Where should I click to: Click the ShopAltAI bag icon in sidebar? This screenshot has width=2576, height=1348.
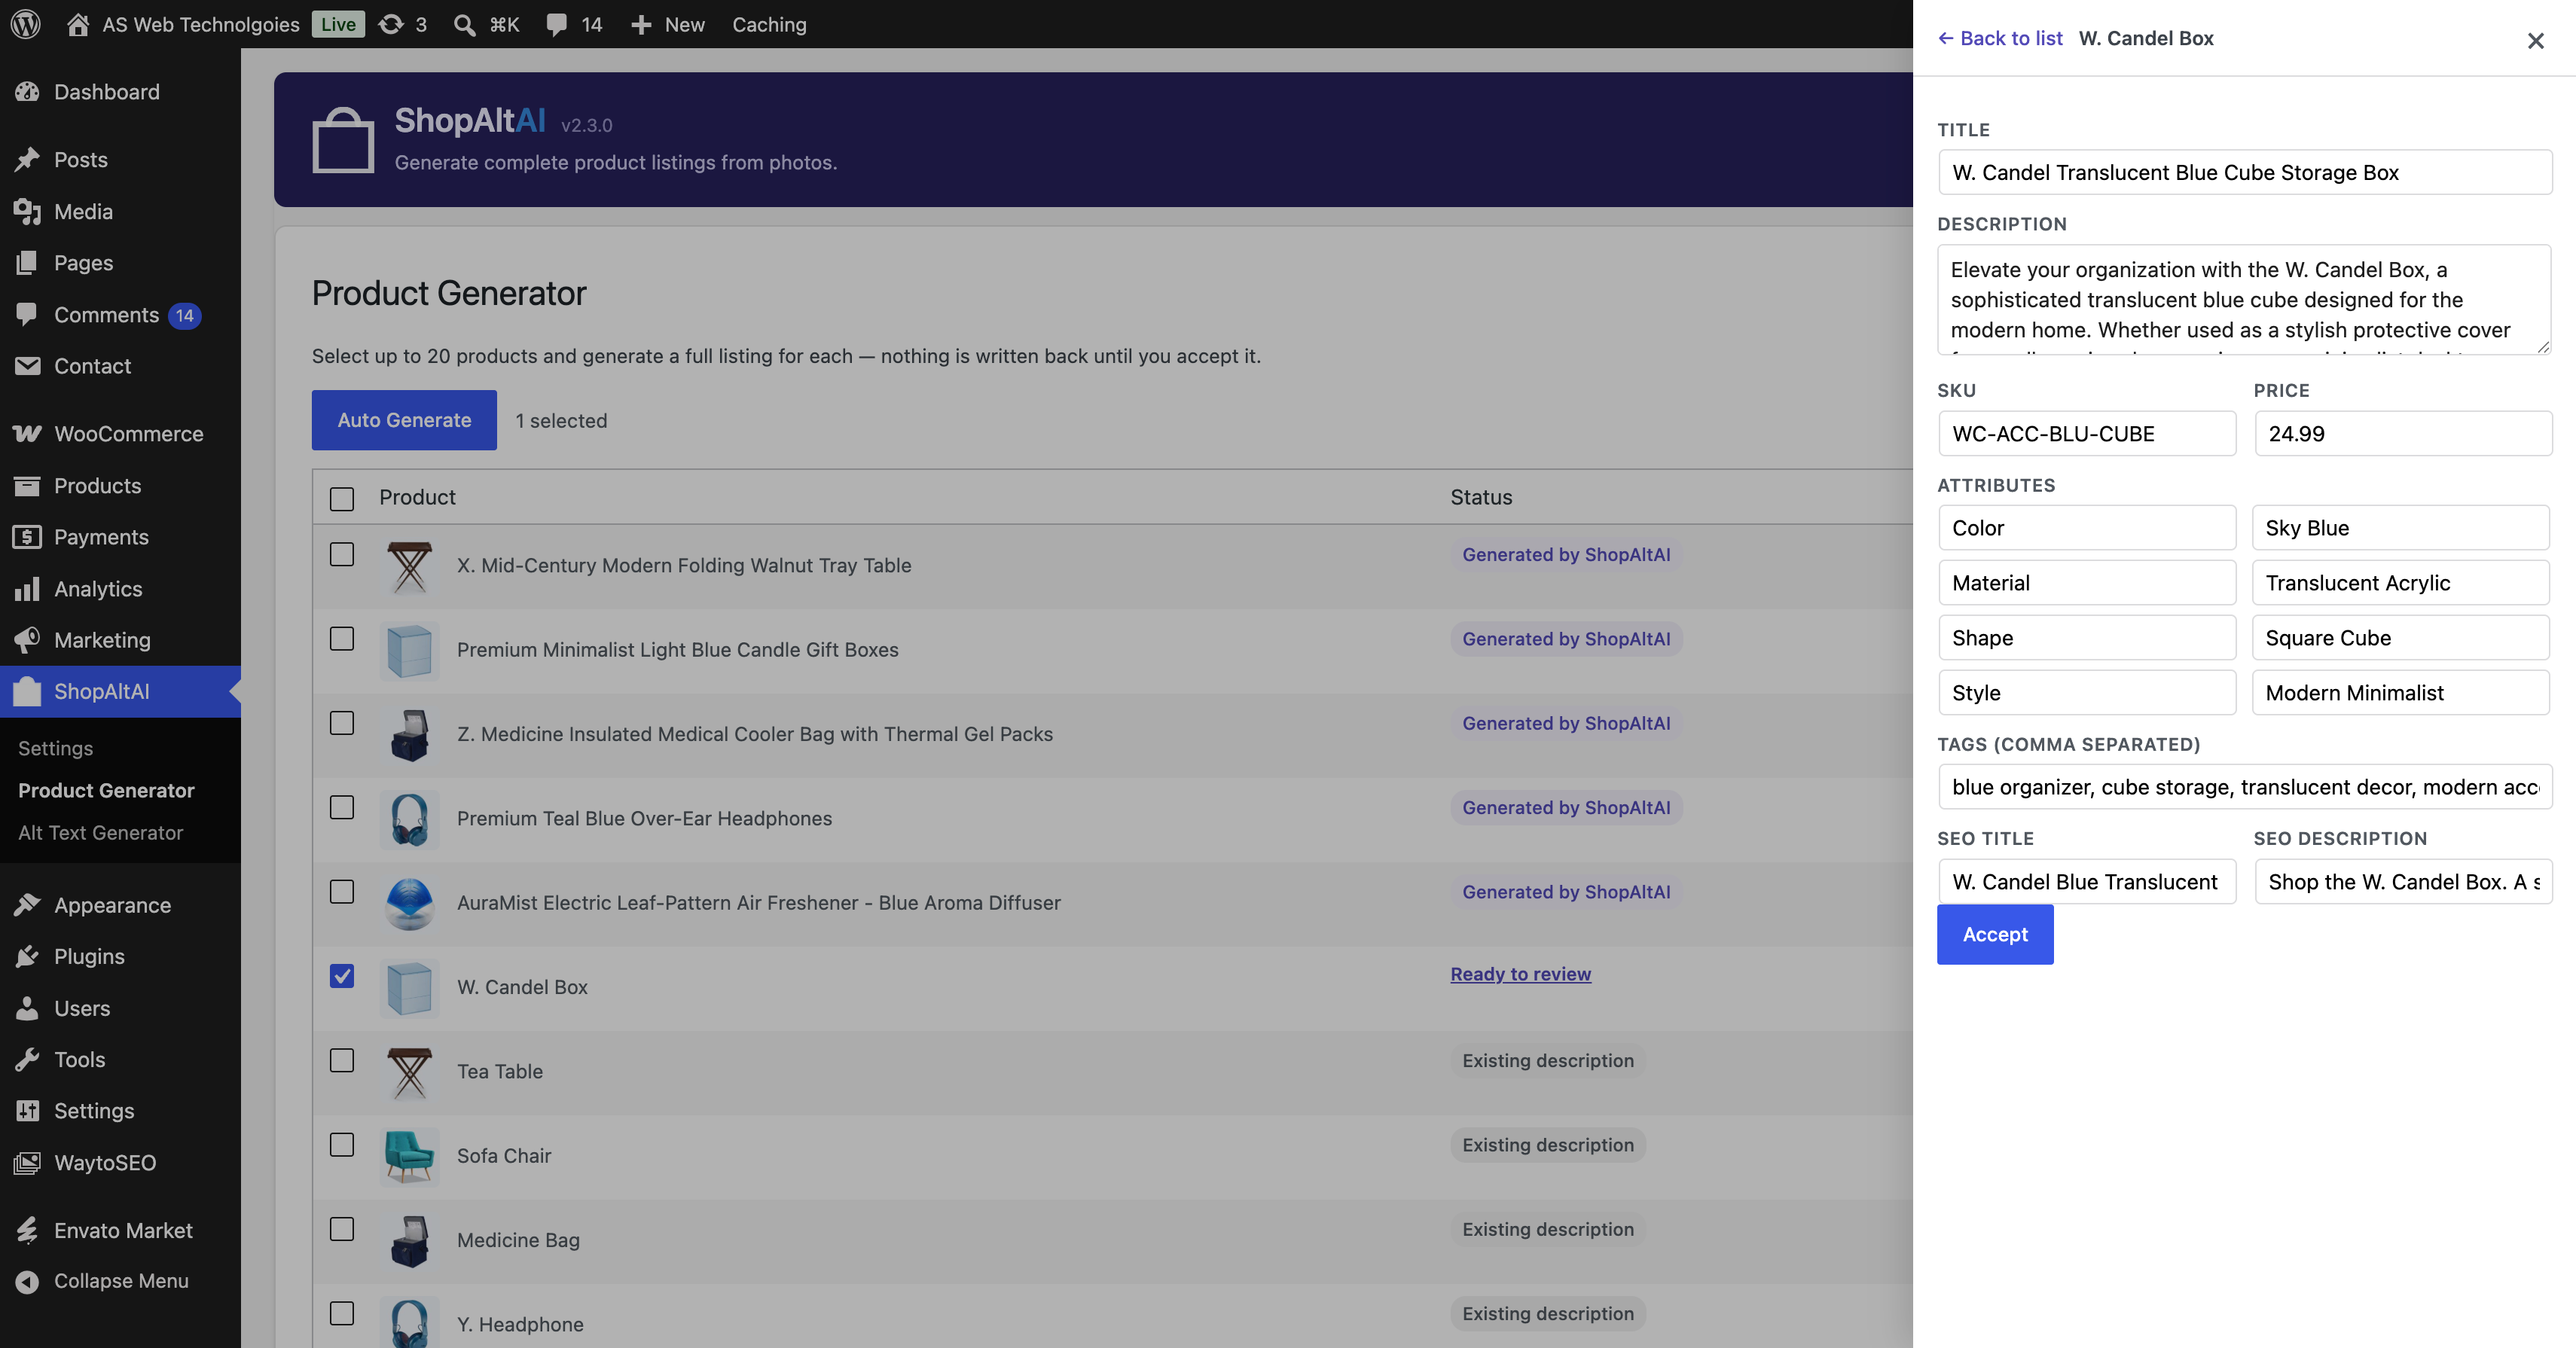28,691
